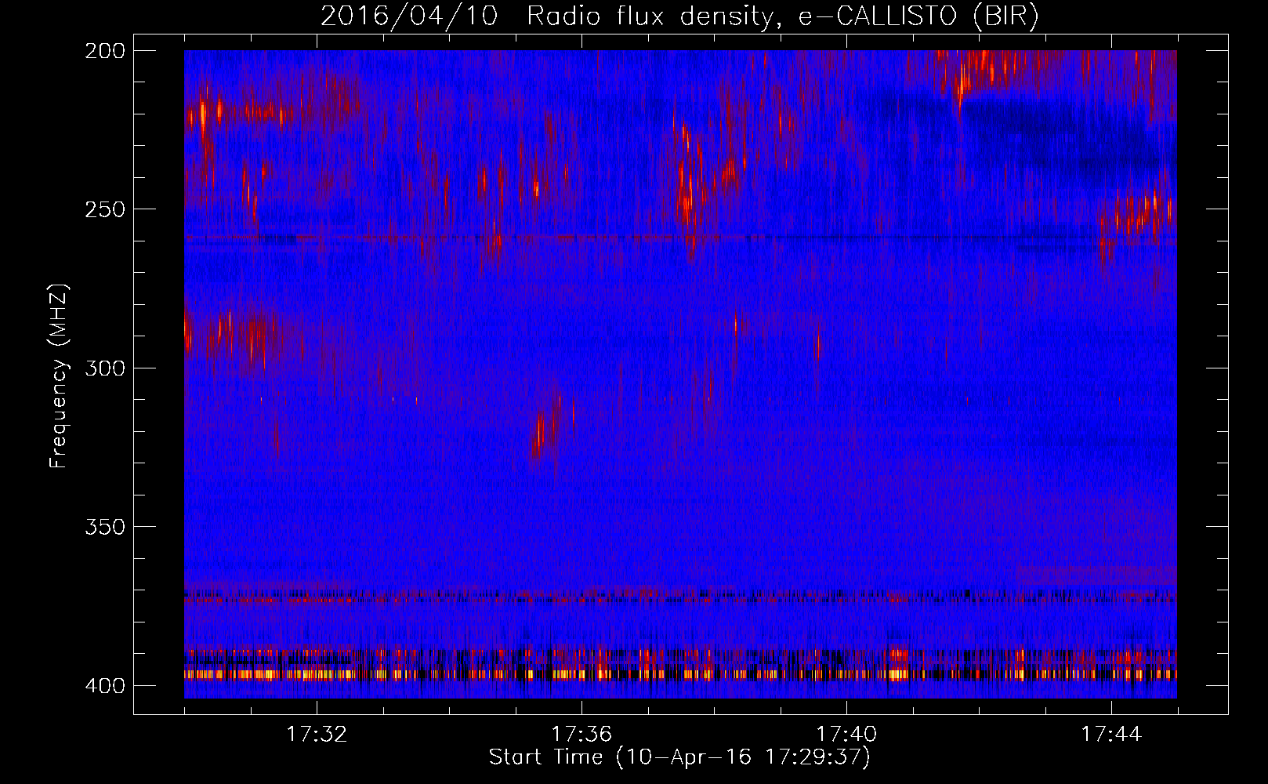Click the 200 frequency tick label
The height and width of the screenshot is (784, 1268).
[x=104, y=51]
